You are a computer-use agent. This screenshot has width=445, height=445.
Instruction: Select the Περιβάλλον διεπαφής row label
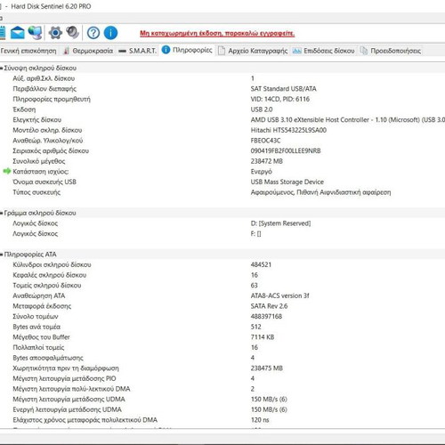pyautogui.click(x=44, y=89)
